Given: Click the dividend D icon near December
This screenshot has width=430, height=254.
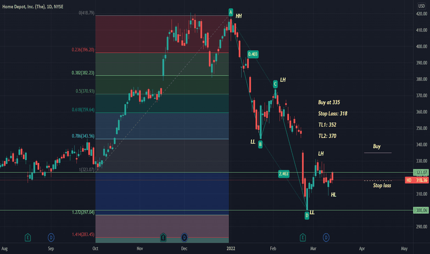Looking at the screenshot, I should click(x=184, y=237).
